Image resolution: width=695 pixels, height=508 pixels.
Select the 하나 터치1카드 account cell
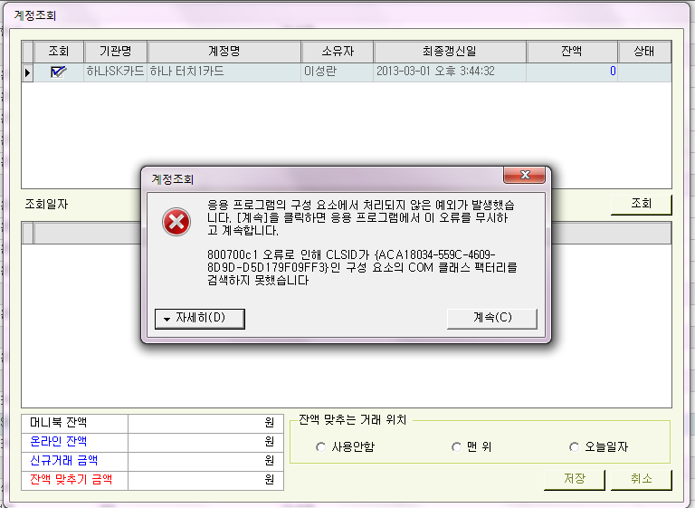coord(224,72)
